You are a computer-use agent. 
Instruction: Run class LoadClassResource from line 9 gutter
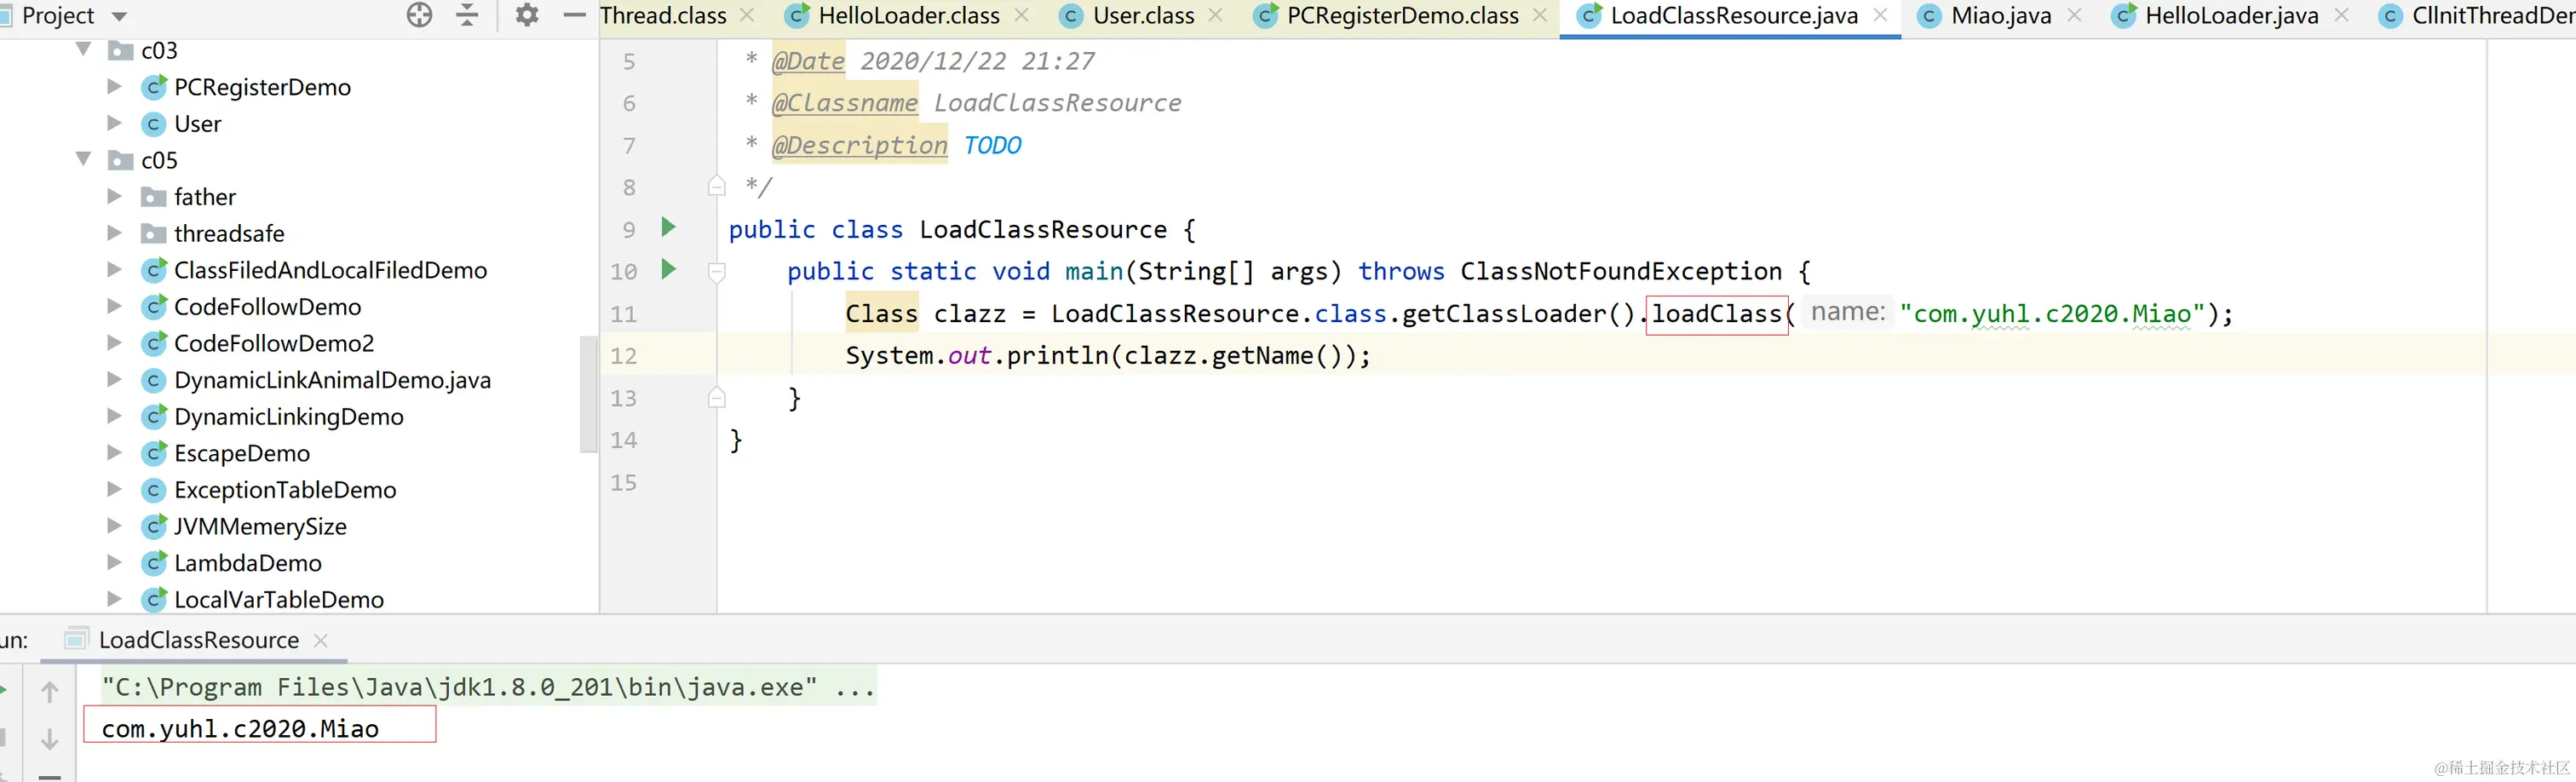pos(669,228)
